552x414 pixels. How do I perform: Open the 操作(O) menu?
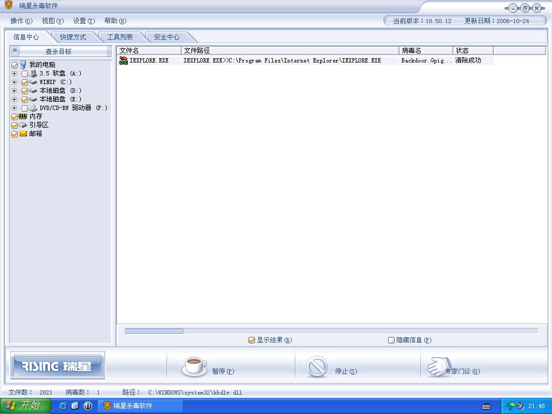tap(22, 21)
